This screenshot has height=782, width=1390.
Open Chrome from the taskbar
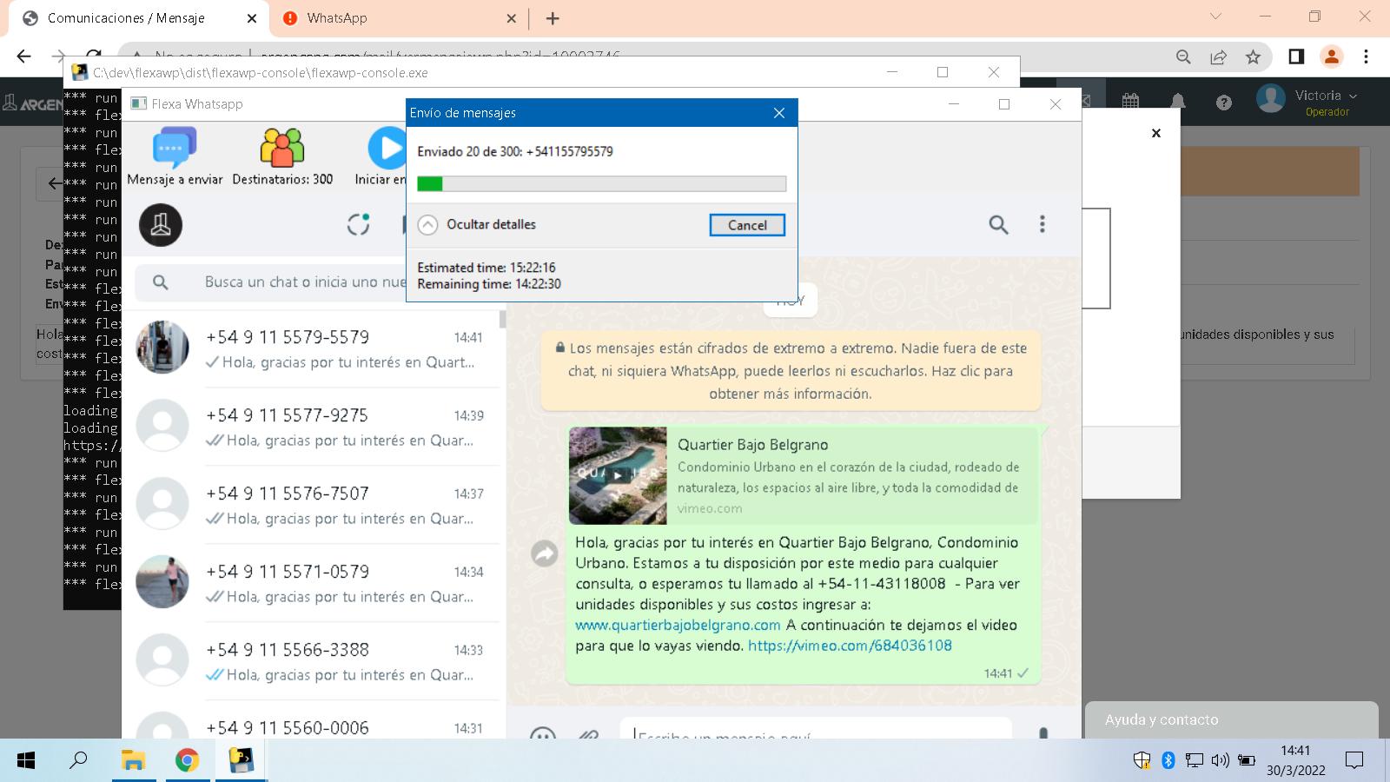187,761
